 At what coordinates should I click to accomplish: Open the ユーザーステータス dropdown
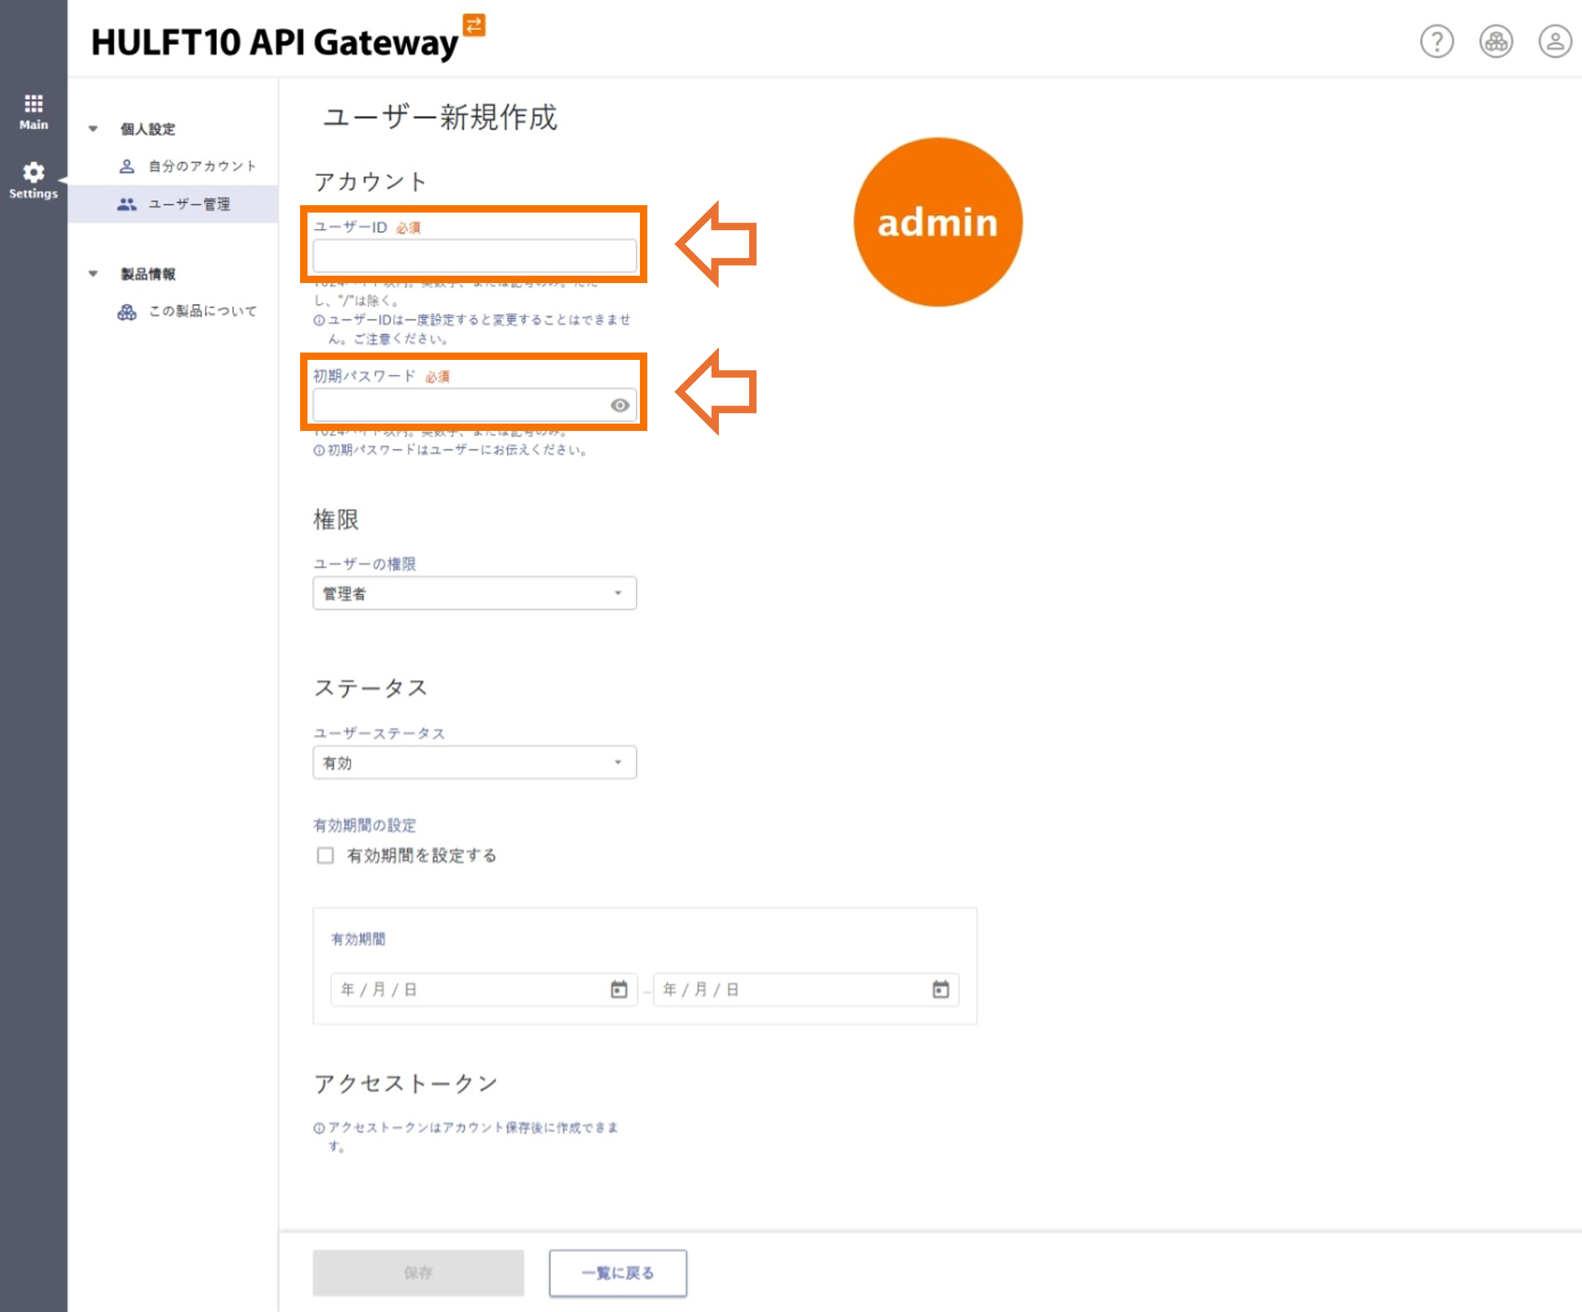[474, 762]
